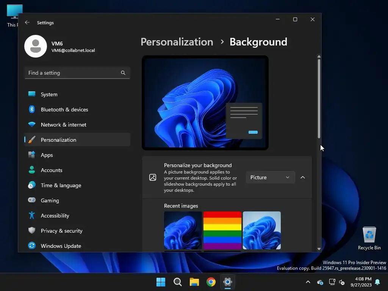Go back to Personalization via breadcrumb
Image resolution: width=388 pixels, height=291 pixels.
pos(177,42)
